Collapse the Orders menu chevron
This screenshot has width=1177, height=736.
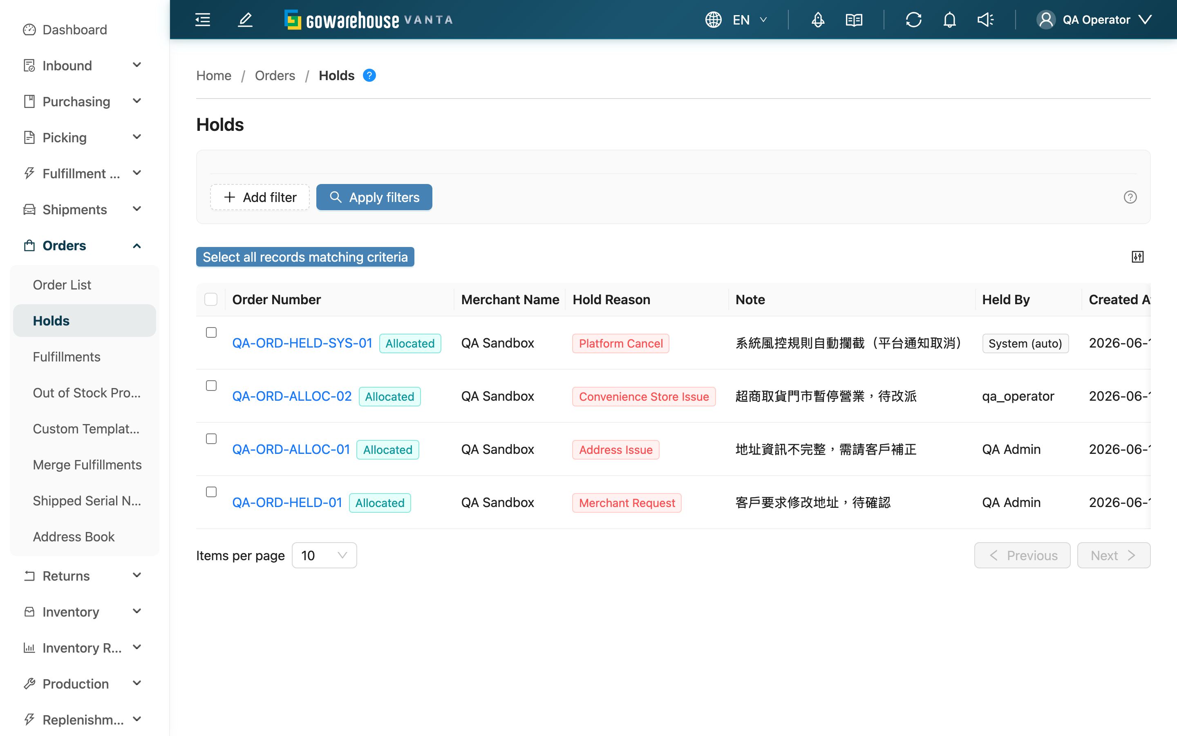[x=137, y=246]
